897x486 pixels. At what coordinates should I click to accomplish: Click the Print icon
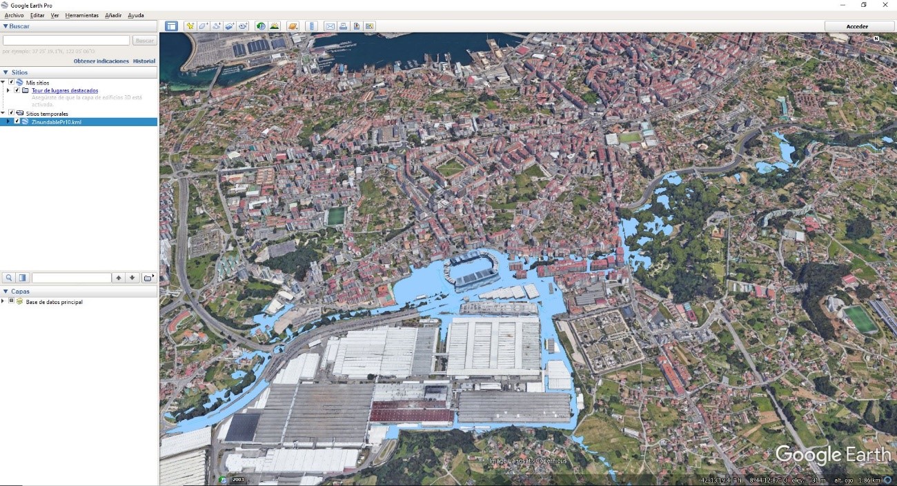click(343, 26)
